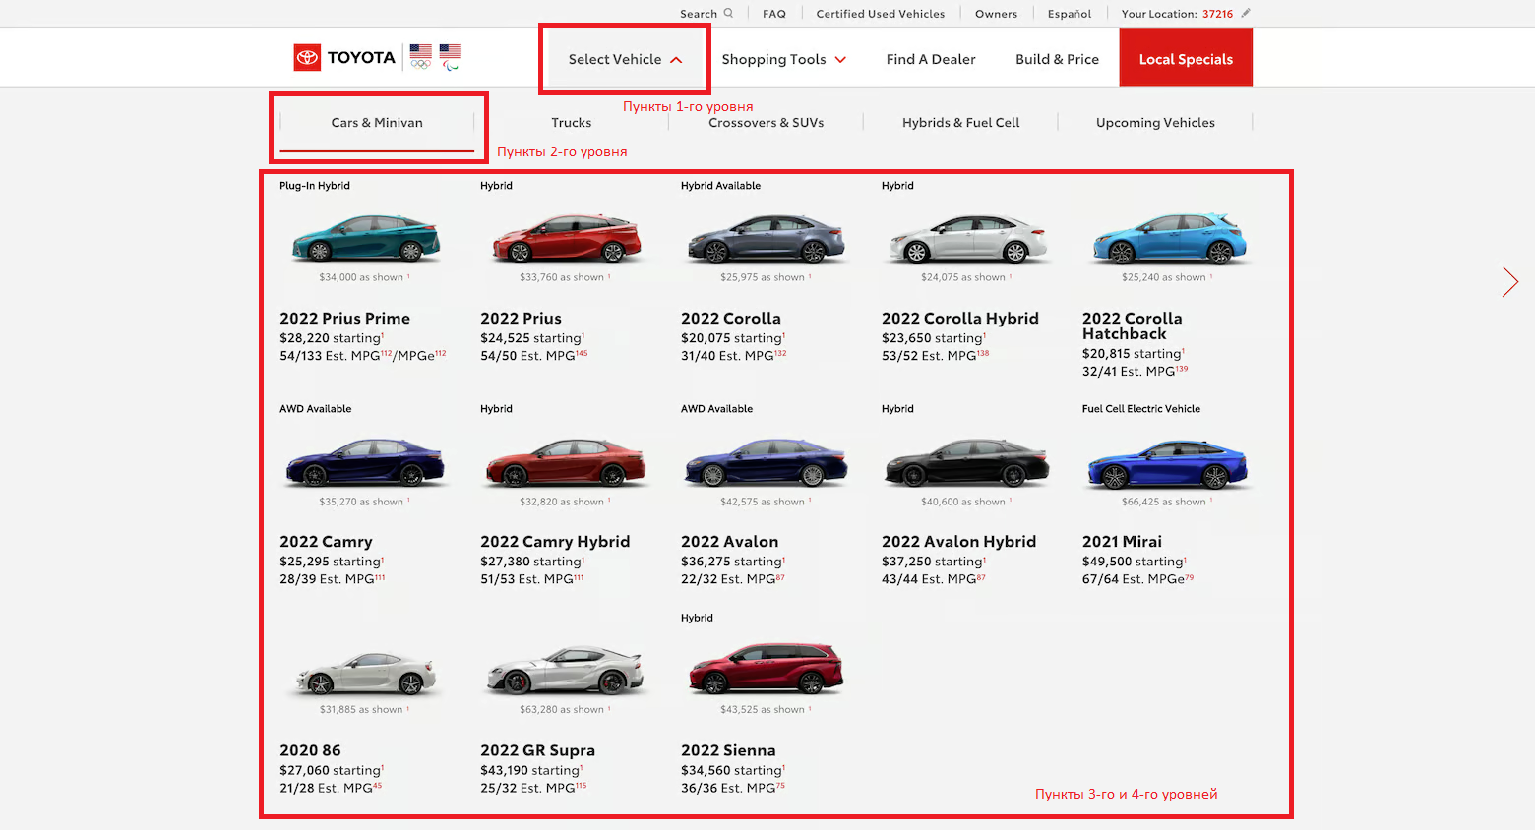Image resolution: width=1535 pixels, height=830 pixels.
Task: Open the 2022 Sienna title link
Action: coord(728,750)
